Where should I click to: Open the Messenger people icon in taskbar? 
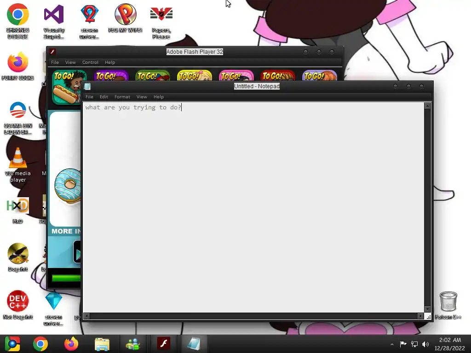pos(133,344)
